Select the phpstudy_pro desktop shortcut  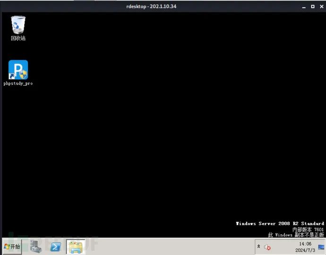[18, 73]
